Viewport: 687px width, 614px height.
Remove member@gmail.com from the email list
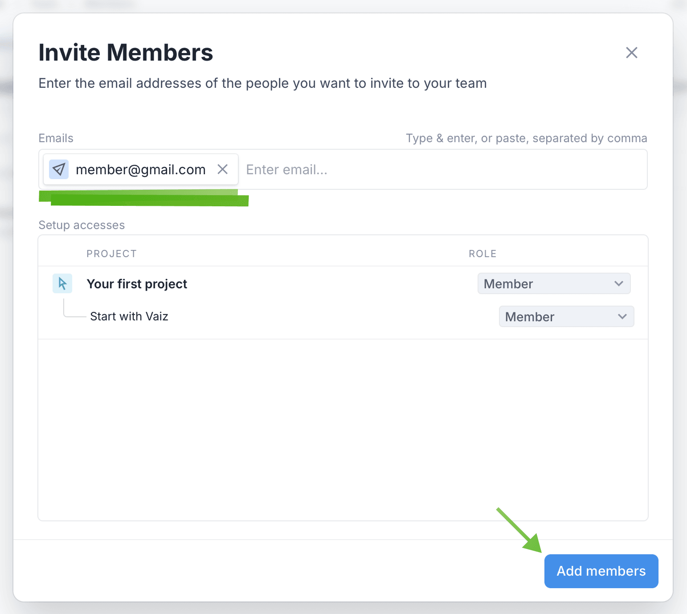(222, 169)
